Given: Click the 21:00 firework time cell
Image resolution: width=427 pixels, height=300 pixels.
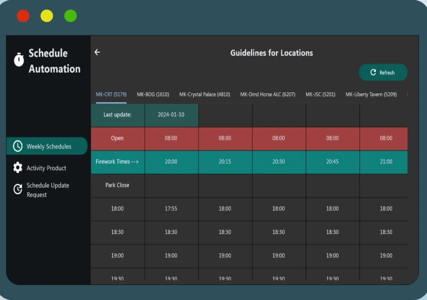Looking at the screenshot, I should tap(384, 162).
